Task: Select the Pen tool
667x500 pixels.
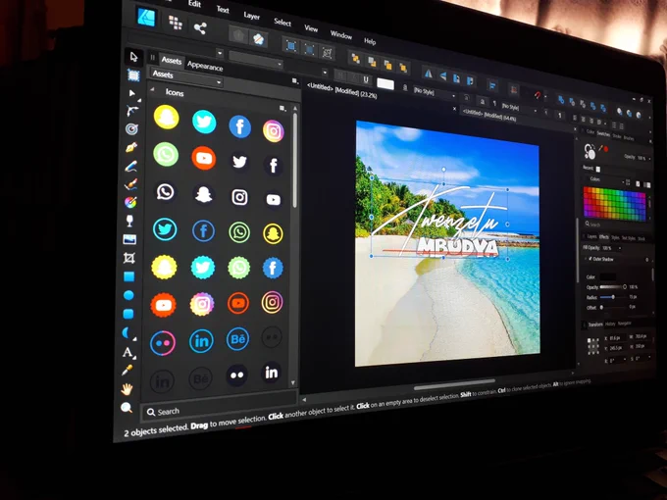Action: [131, 147]
